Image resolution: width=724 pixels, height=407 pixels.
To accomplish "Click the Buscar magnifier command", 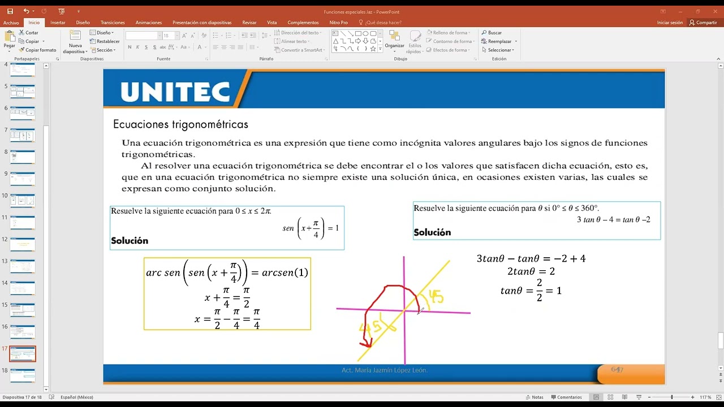I will tap(491, 33).
